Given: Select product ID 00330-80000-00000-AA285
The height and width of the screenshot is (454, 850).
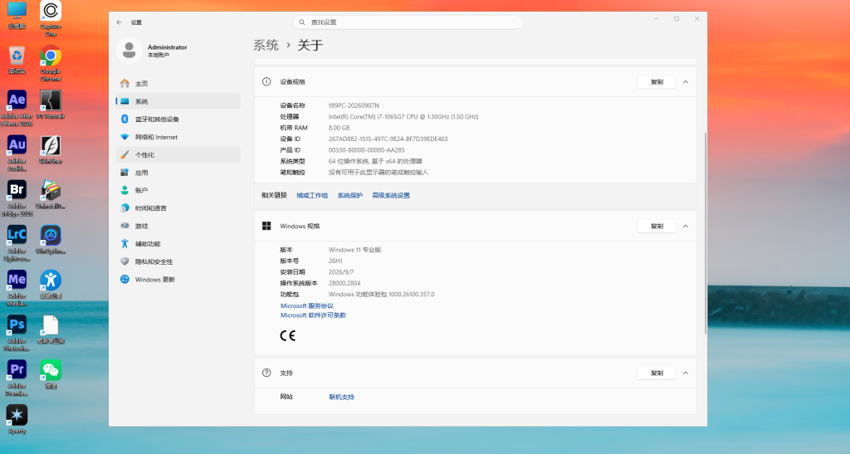Looking at the screenshot, I should [366, 150].
